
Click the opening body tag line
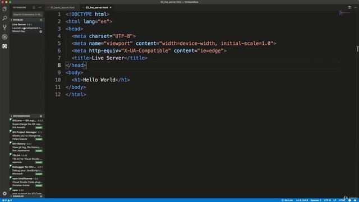(x=75, y=72)
